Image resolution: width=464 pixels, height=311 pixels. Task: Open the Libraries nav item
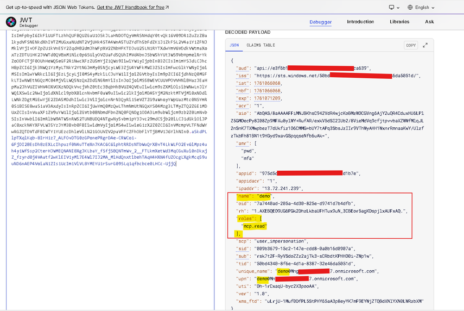pos(399,22)
